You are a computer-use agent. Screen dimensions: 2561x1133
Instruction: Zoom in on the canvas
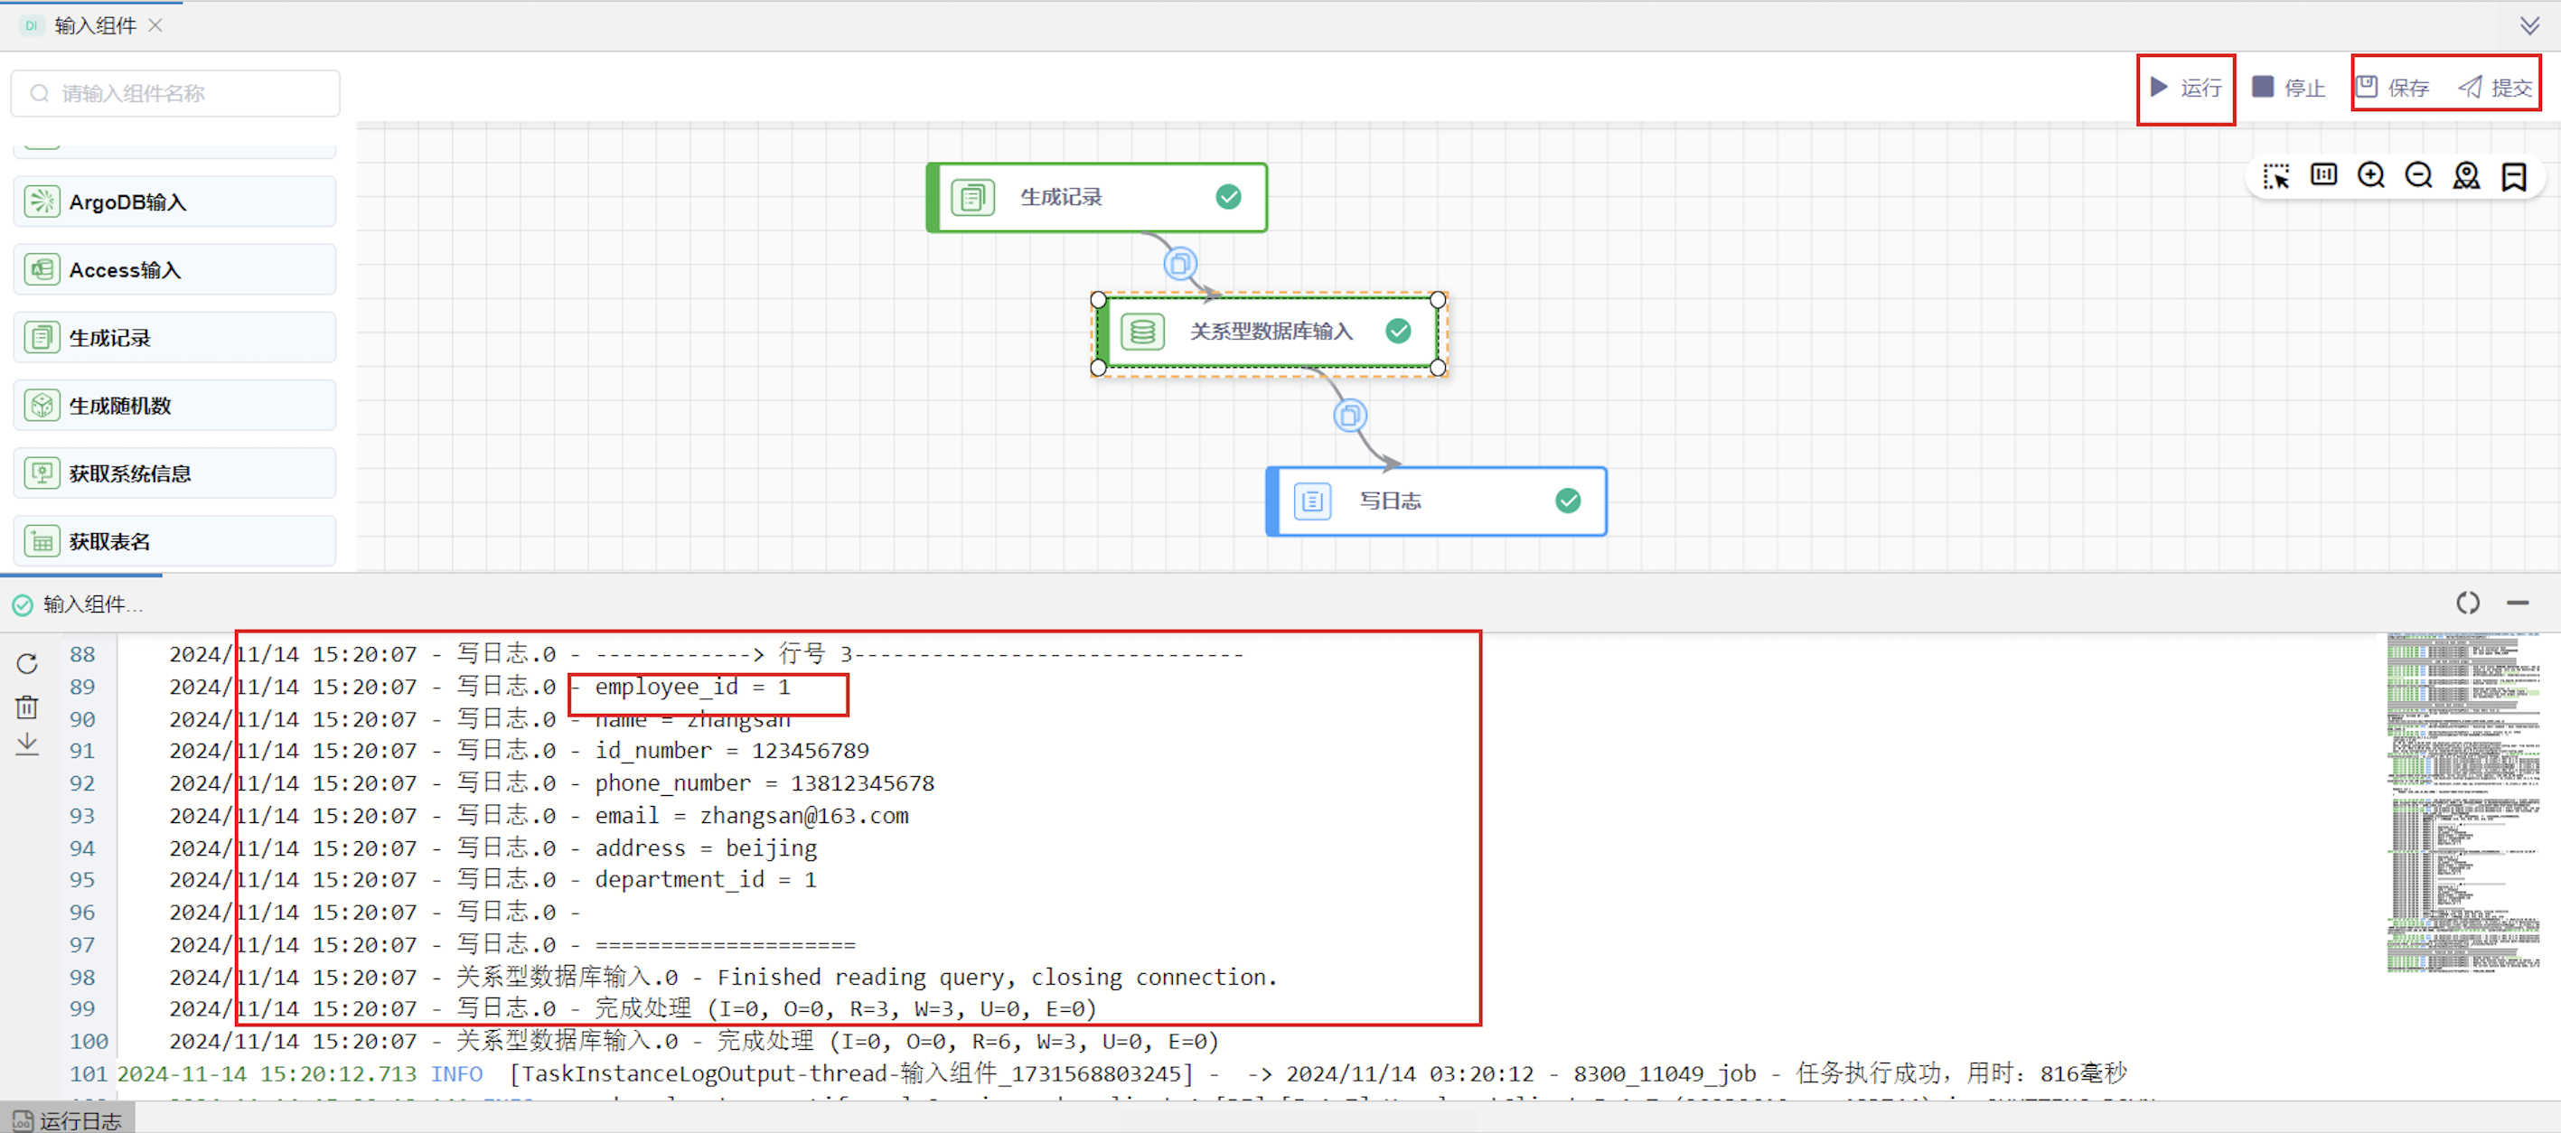(x=2371, y=176)
